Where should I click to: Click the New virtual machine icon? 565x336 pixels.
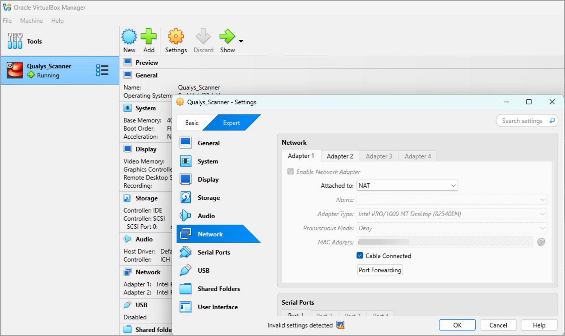pyautogui.click(x=129, y=37)
